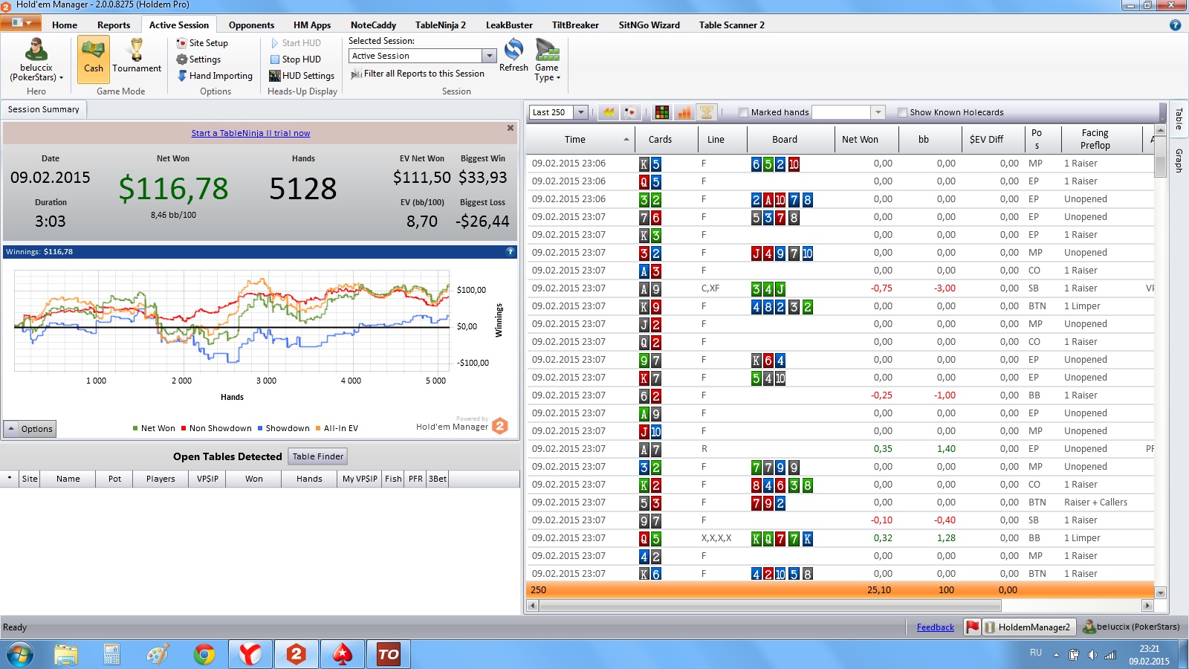
Task: Open the SitNGo Wizard tab
Action: [649, 25]
